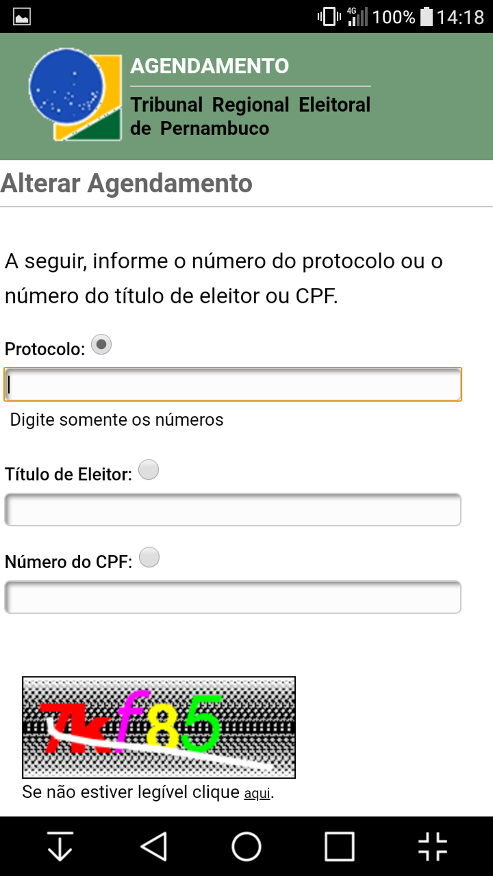Screen dimensions: 493x876
Task: Tap the AGENDAMENTO header title
Action: 209,66
